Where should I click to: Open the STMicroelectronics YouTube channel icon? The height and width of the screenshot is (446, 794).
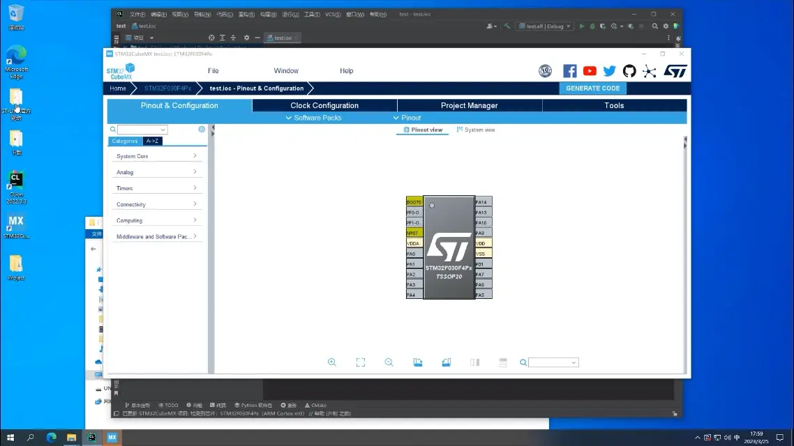(x=590, y=71)
